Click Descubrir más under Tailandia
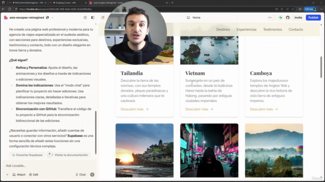This screenshot has width=325, height=182. 135,109
